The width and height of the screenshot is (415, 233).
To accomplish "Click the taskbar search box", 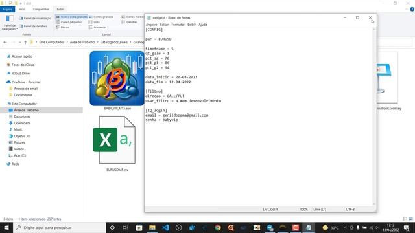I will 59,227.
